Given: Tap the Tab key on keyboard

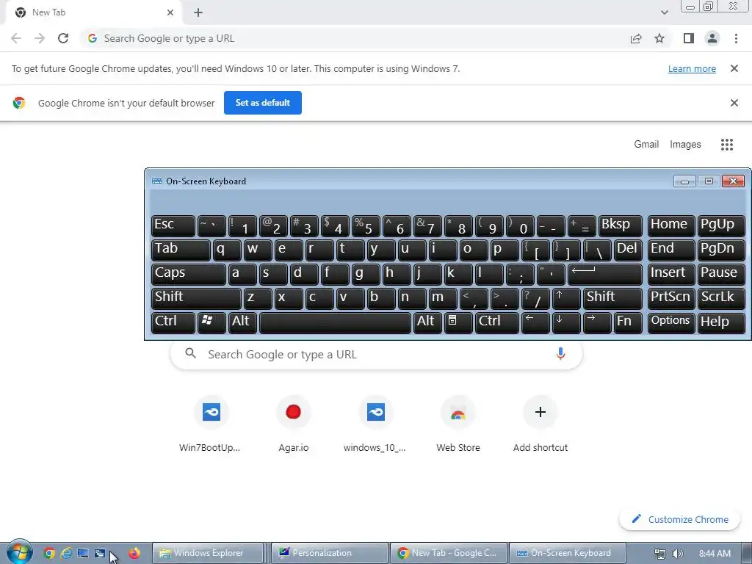Looking at the screenshot, I should 181,250.
